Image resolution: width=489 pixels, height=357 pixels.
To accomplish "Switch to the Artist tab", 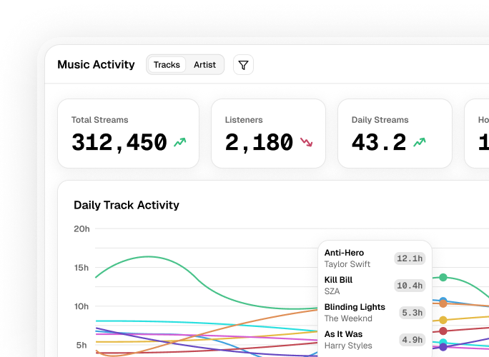I will pos(204,65).
